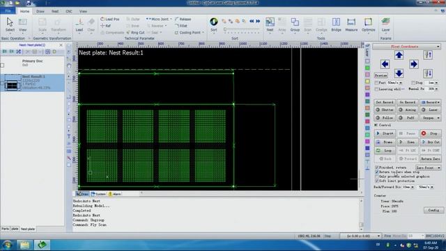This screenshot has height=251, width=446.
Task: Tick the Primary Doc checkbox in the list
Action: click(x=2, y=65)
